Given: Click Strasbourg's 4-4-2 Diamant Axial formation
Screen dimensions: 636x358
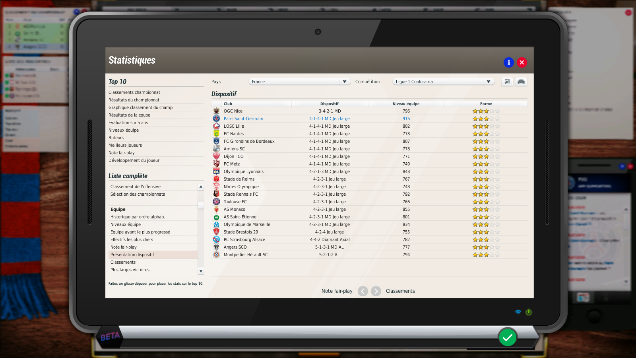Looking at the screenshot, I should (x=330, y=239).
